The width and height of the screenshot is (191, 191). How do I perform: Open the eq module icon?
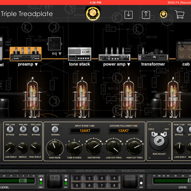(54, 44)
